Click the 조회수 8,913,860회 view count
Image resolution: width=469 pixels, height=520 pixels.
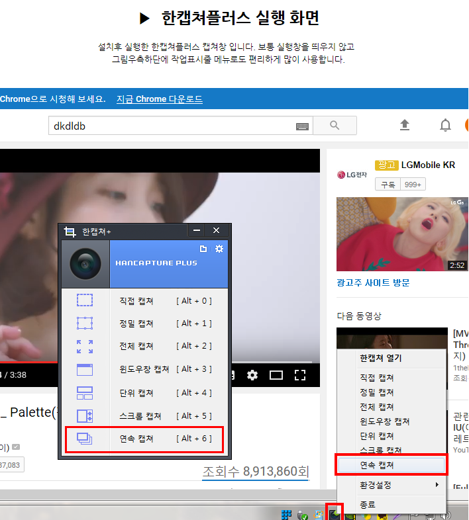256,471
